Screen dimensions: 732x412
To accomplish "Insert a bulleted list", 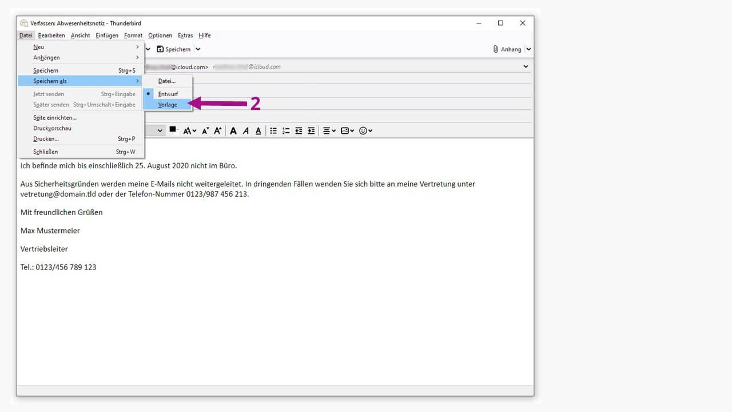I will tap(273, 131).
